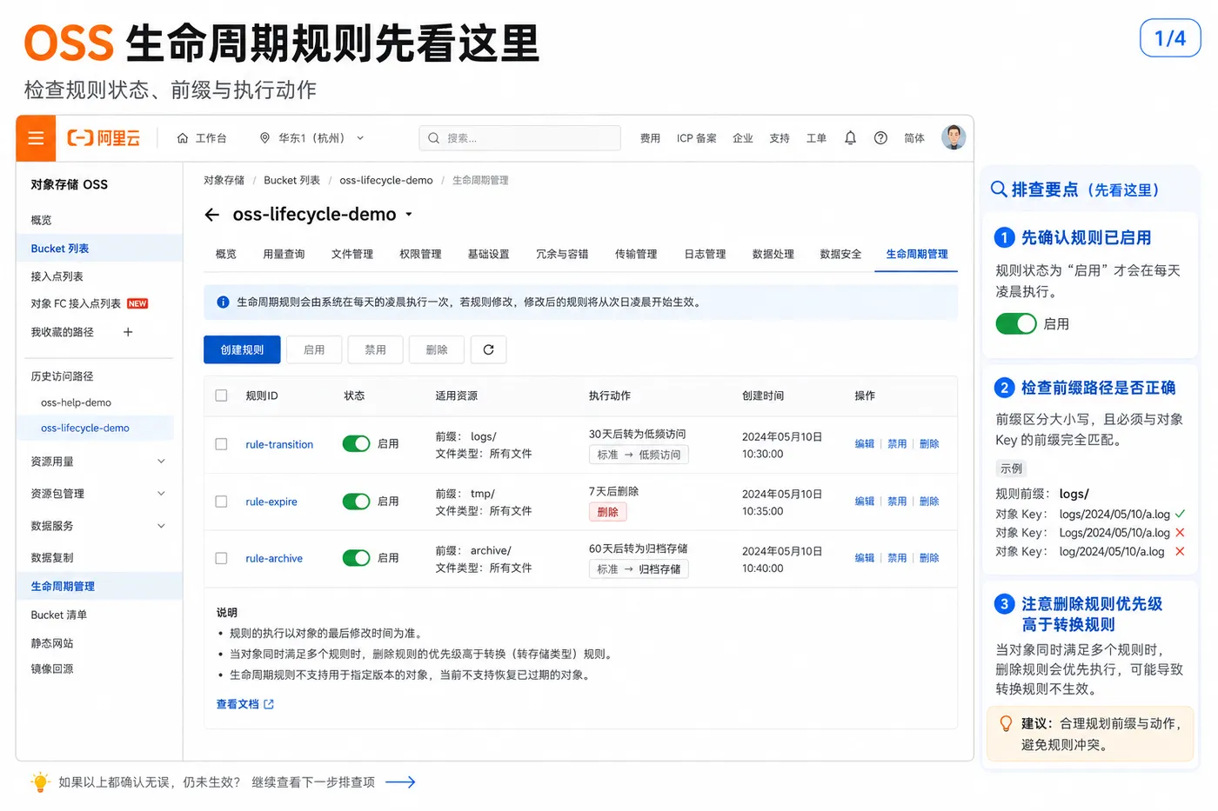Open the oss-lifecycle-demo bucket dropdown arrow
This screenshot has height=811, width=1218.
[x=409, y=215]
